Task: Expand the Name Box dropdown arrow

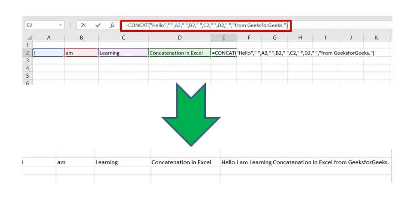Action: 60,25
